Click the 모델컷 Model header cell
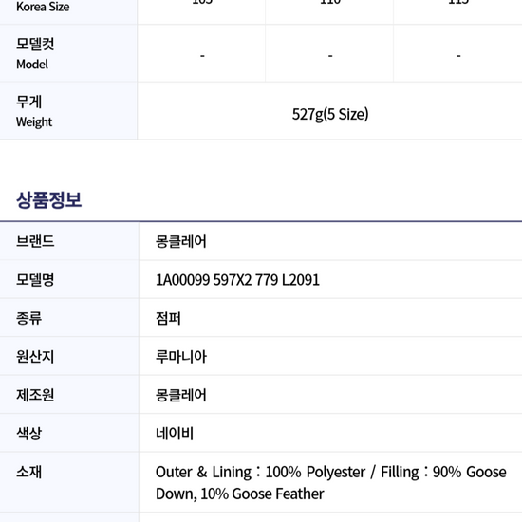Screen dimensions: 522x522 coord(68,53)
